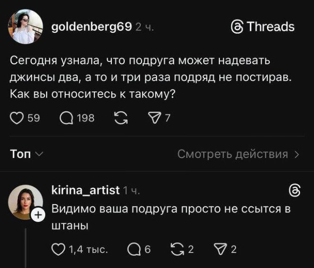This screenshot has height=268, width=314.
Task: Go to the goldenberg69 username profile
Action: pos(90,27)
